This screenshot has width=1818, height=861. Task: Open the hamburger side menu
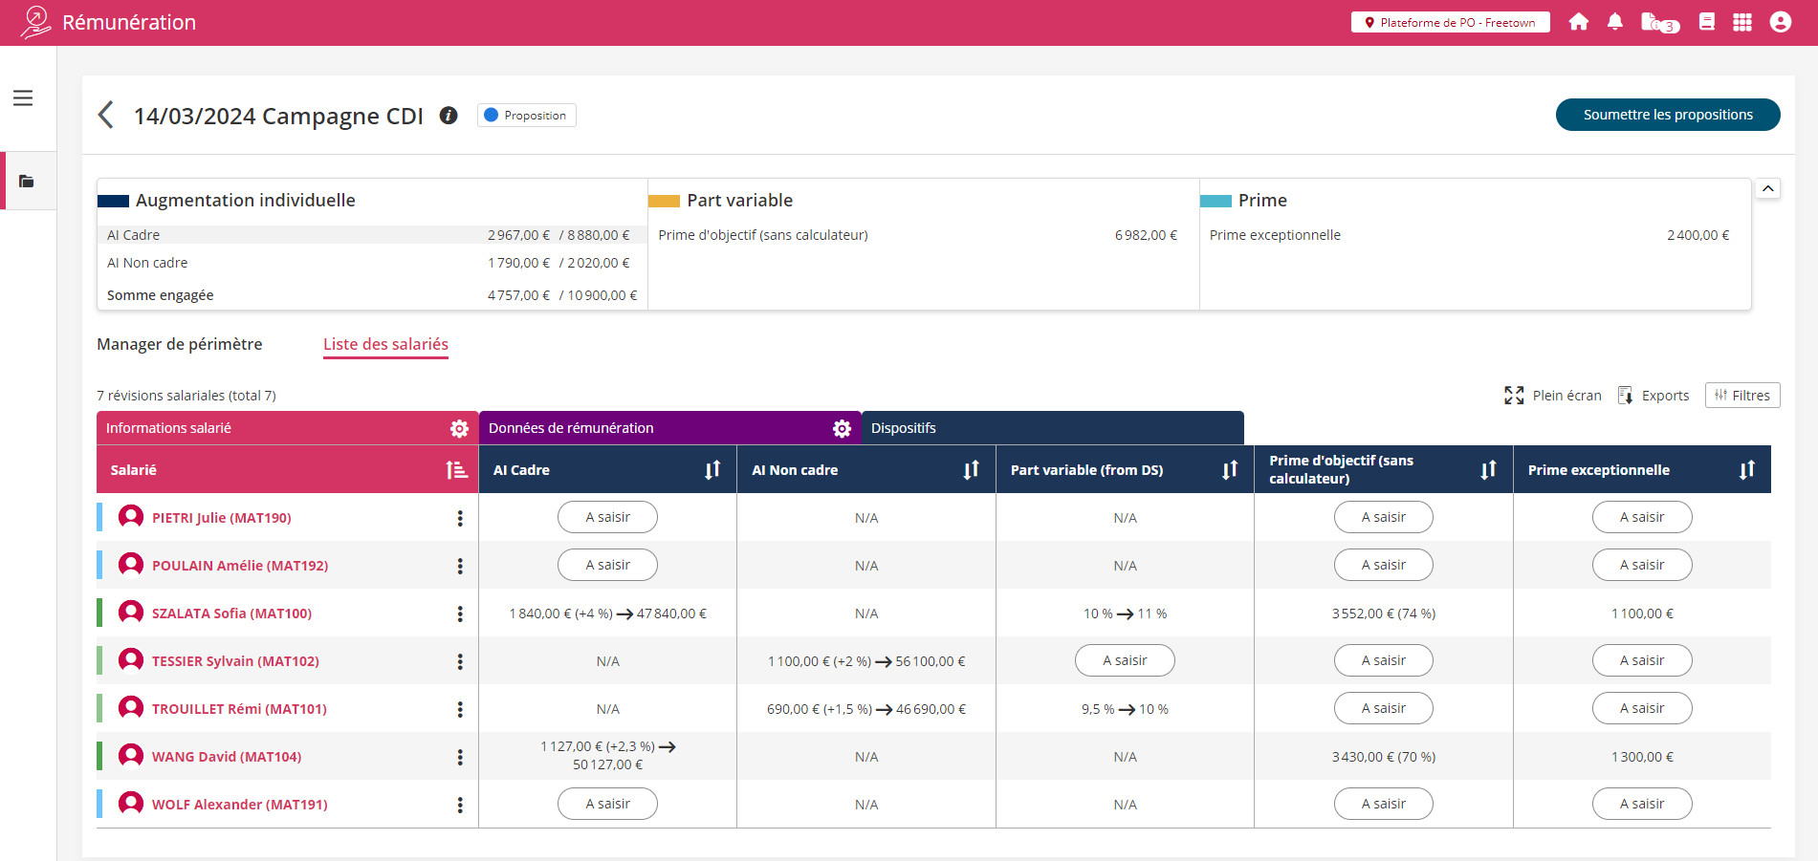23,98
